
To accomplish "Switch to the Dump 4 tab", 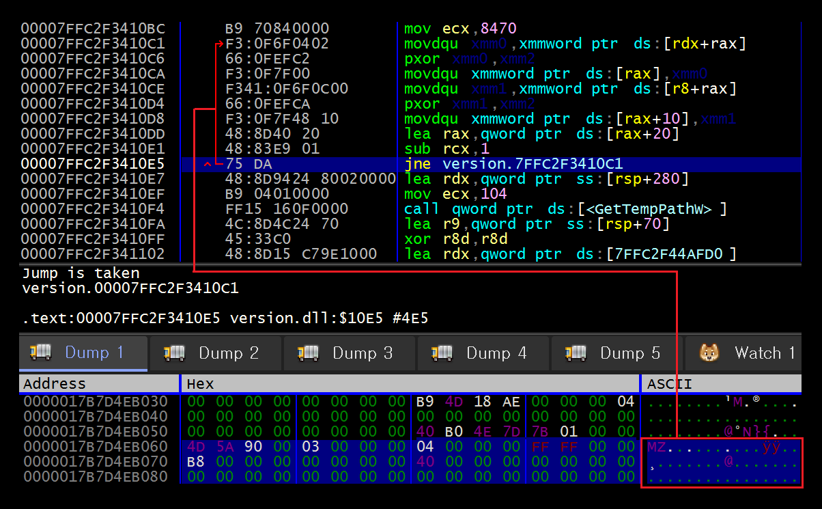I will click(483, 353).
